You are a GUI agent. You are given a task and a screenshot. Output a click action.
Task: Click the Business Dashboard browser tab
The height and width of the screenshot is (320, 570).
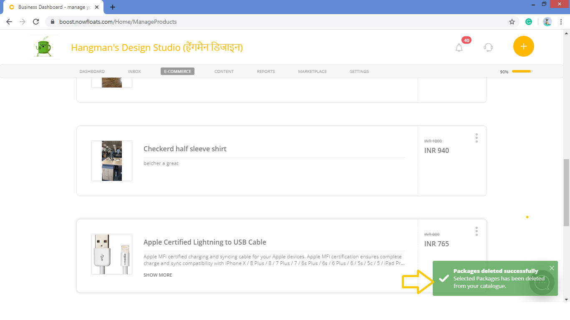coord(54,7)
